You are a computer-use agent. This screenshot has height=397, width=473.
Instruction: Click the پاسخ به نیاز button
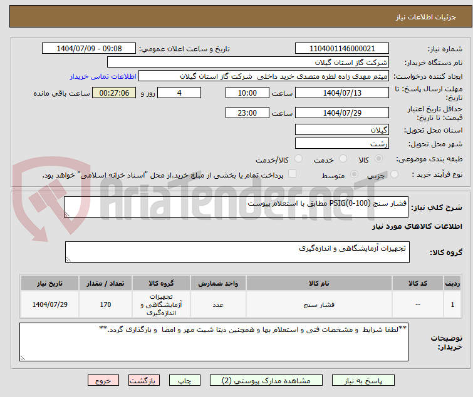point(363,381)
